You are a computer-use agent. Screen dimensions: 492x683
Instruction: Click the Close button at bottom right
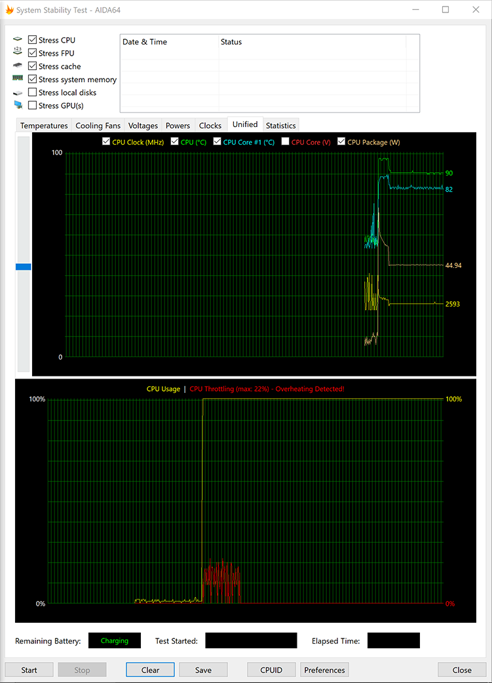click(462, 669)
